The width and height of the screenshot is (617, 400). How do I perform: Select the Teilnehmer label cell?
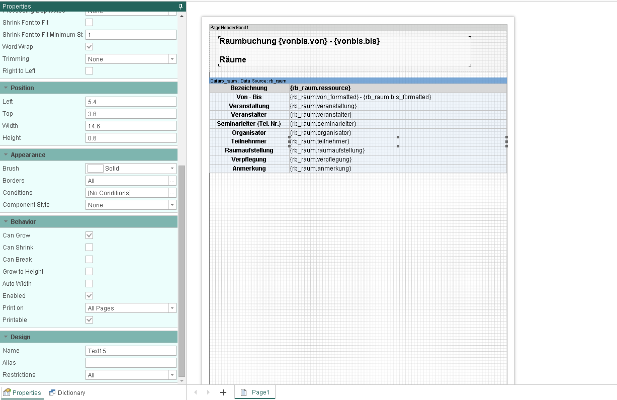click(249, 141)
